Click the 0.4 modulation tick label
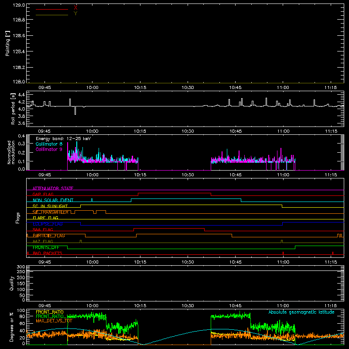 pyautogui.click(x=21, y=136)
